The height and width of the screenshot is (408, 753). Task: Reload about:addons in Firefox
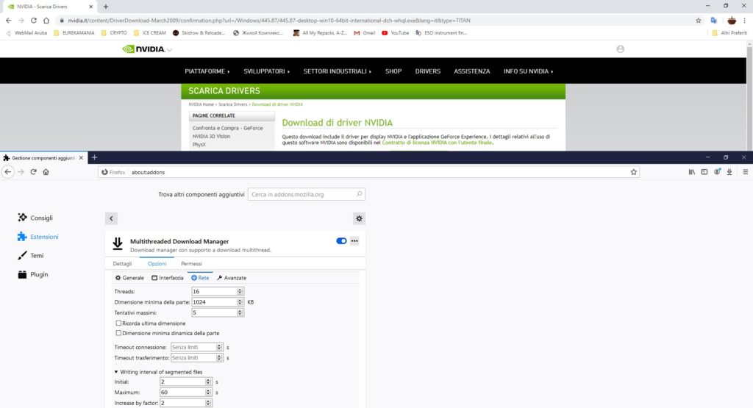(x=33, y=172)
